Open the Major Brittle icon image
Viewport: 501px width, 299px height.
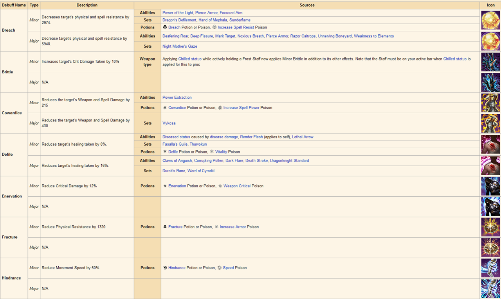(490, 82)
